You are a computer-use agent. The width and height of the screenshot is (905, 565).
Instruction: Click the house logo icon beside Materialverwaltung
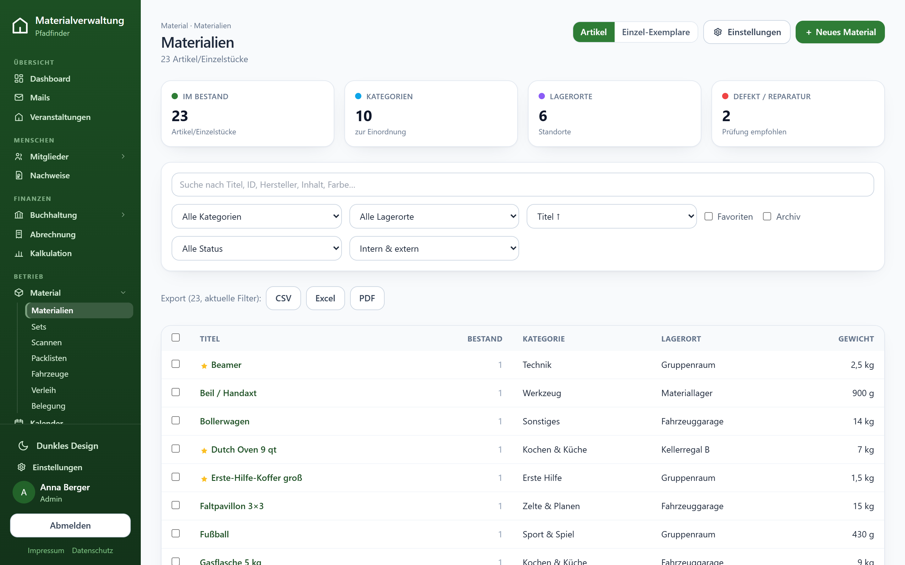[20, 26]
